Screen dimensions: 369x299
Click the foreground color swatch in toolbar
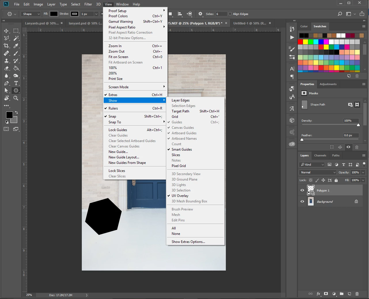click(x=10, y=115)
